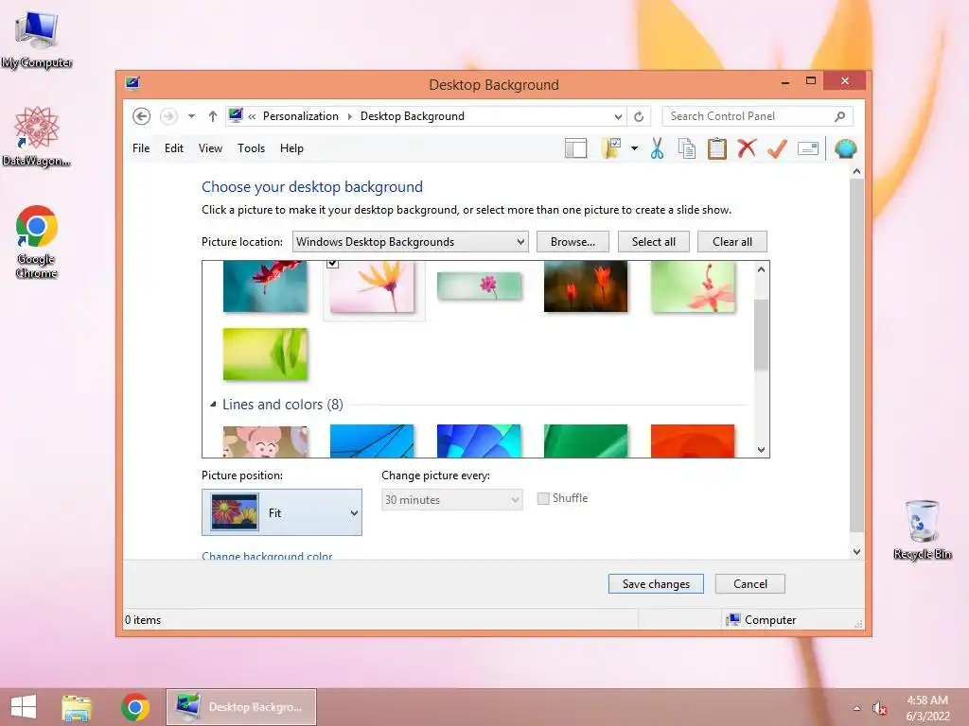Image resolution: width=969 pixels, height=726 pixels.
Task: Click Personalization in the breadcrumb
Action: pyautogui.click(x=300, y=116)
